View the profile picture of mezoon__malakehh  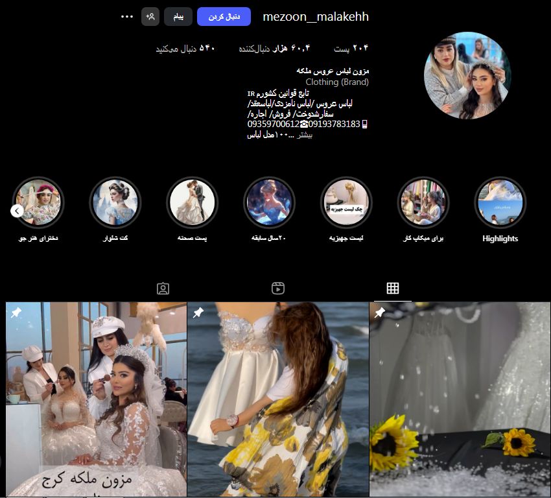click(467, 75)
